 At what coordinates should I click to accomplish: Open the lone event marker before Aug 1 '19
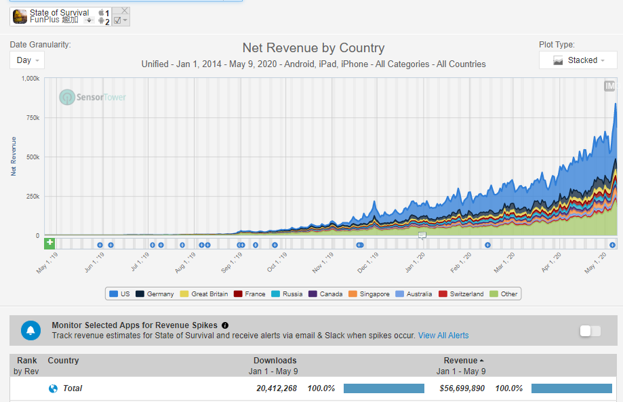pyautogui.click(x=182, y=245)
